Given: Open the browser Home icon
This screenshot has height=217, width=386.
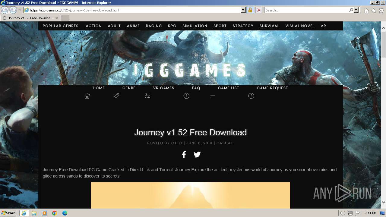Looking at the screenshot, I should point(366,11).
